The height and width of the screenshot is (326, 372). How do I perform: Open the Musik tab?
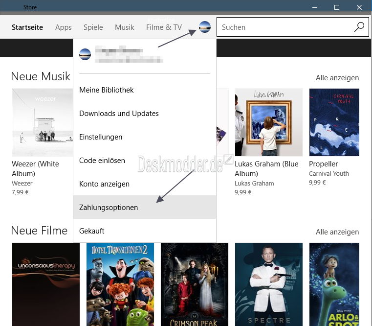click(125, 27)
